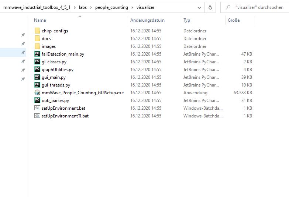
Task: Click installer icon of mmWave_People_Counting_GUISetup.exe
Action: (37, 92)
